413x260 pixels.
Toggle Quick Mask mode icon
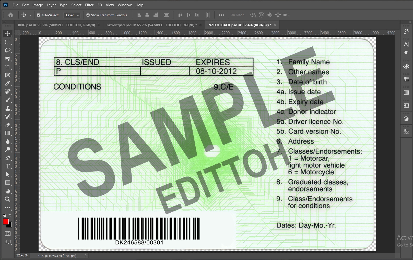[x=8, y=233]
